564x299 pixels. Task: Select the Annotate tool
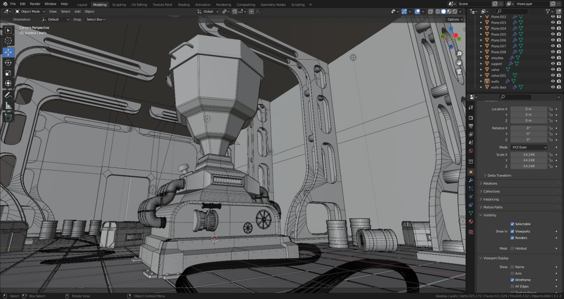(x=8, y=94)
